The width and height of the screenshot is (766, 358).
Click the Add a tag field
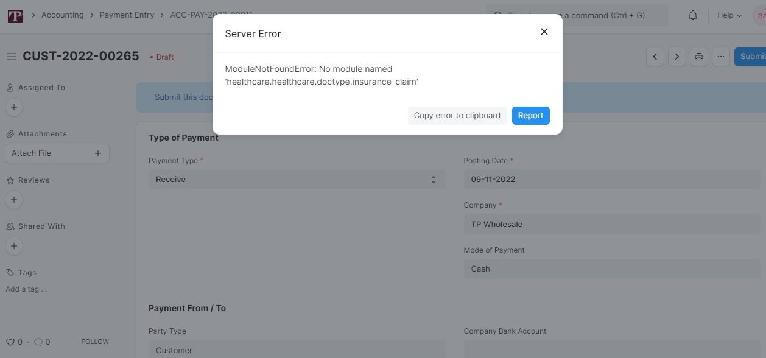(x=26, y=289)
